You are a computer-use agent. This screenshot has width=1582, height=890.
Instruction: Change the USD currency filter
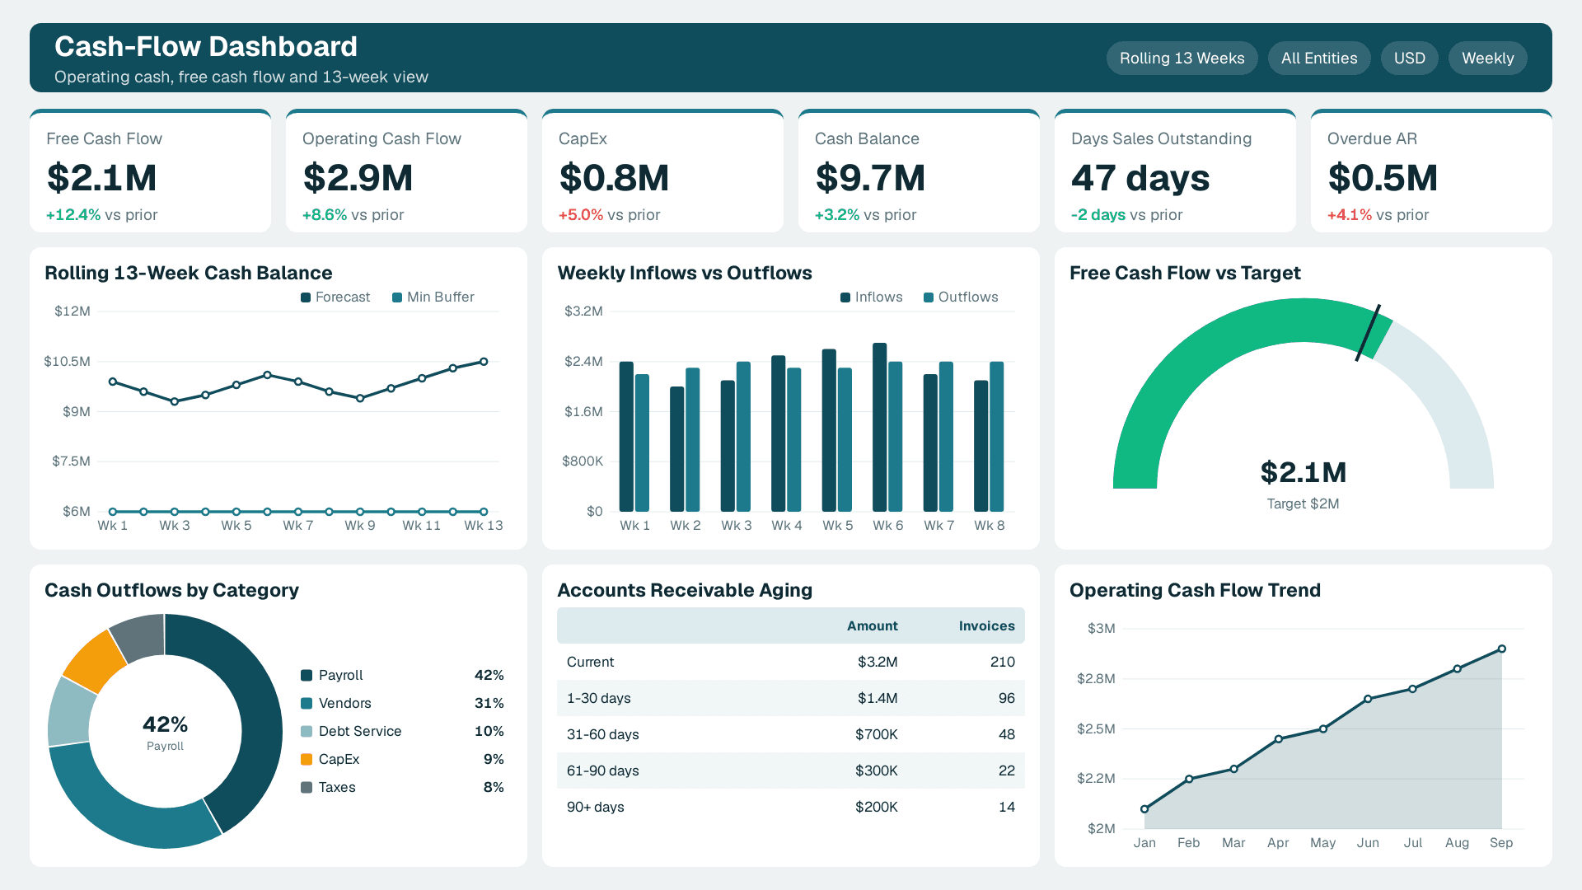click(x=1409, y=59)
